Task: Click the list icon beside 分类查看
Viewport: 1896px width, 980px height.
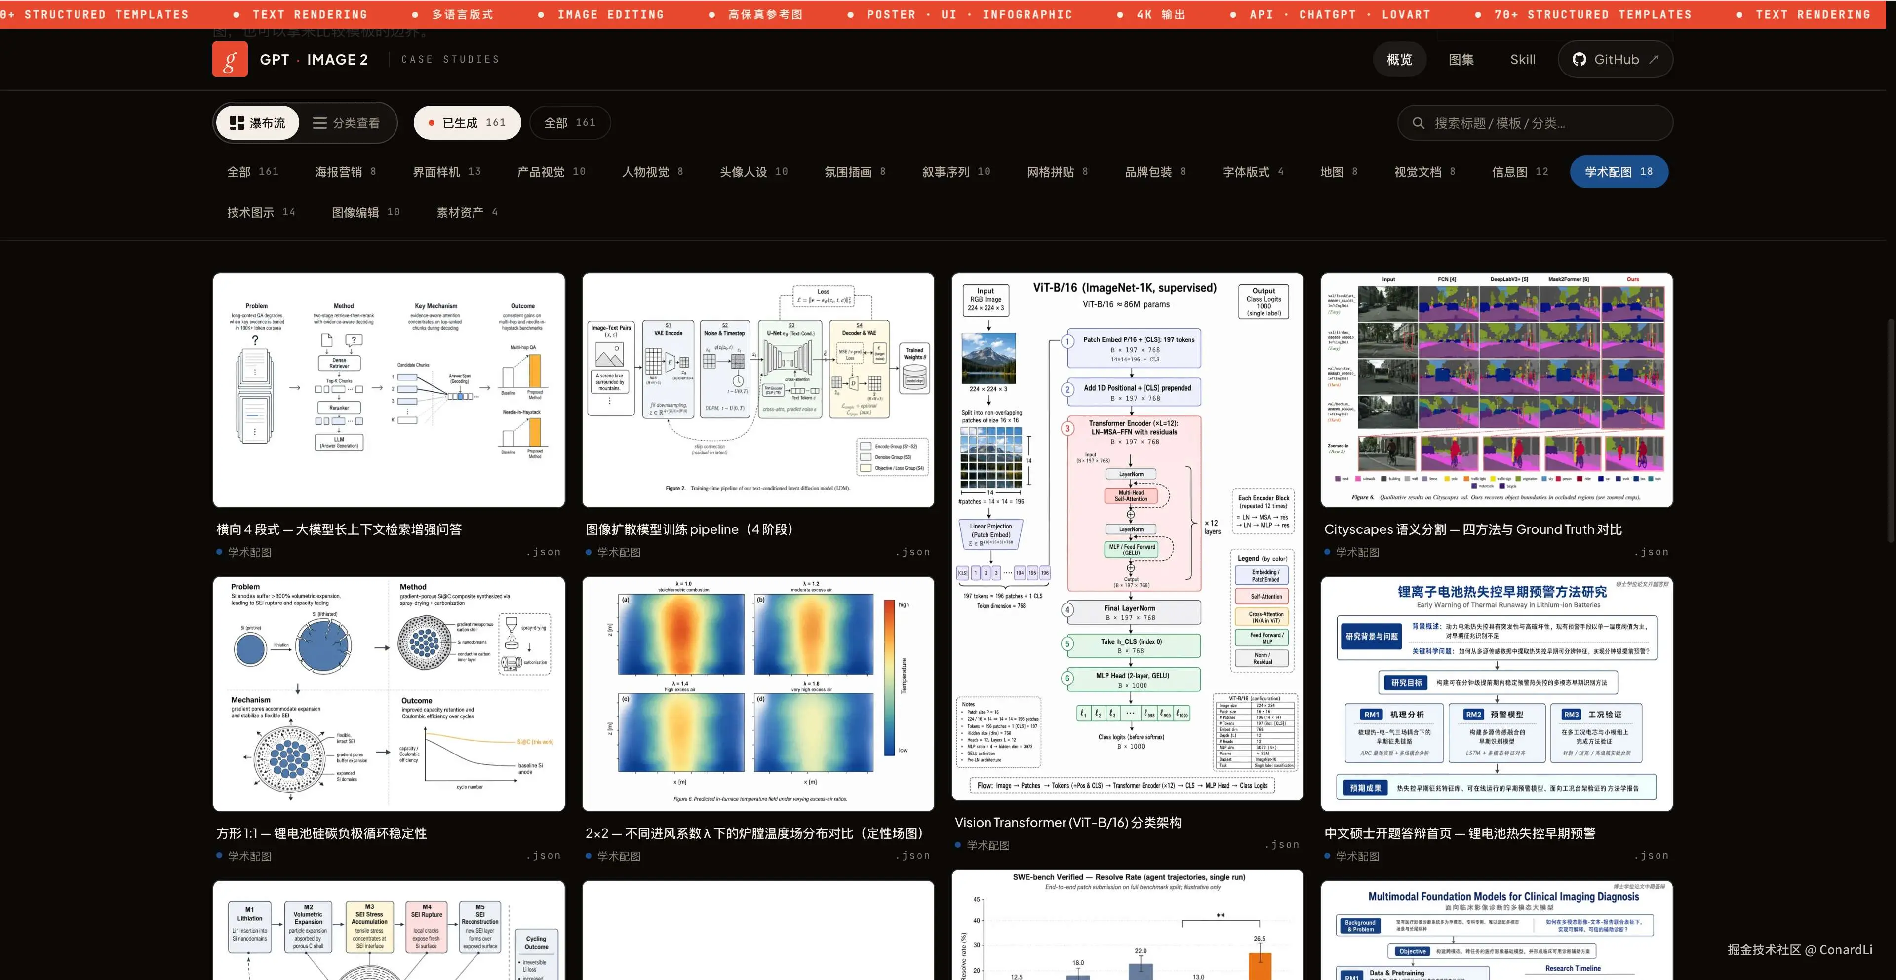Action: [x=319, y=123]
